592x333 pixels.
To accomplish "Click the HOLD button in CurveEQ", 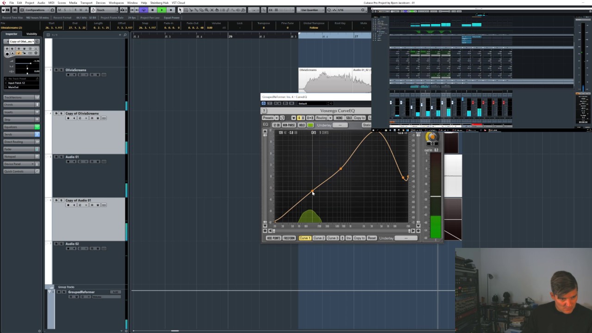I will (302, 125).
